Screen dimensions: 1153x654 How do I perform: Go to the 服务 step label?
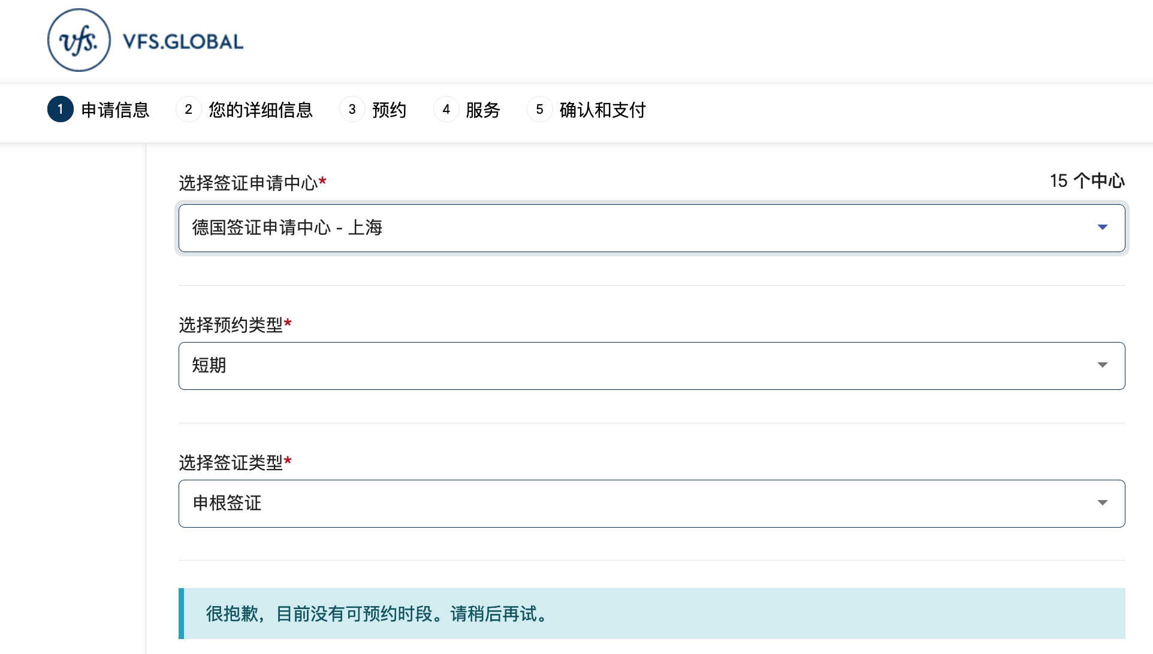483,110
